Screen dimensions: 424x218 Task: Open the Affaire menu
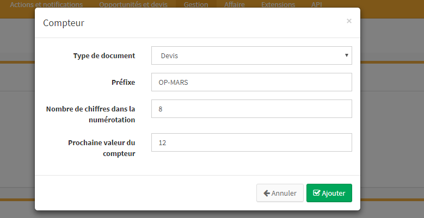click(x=235, y=4)
